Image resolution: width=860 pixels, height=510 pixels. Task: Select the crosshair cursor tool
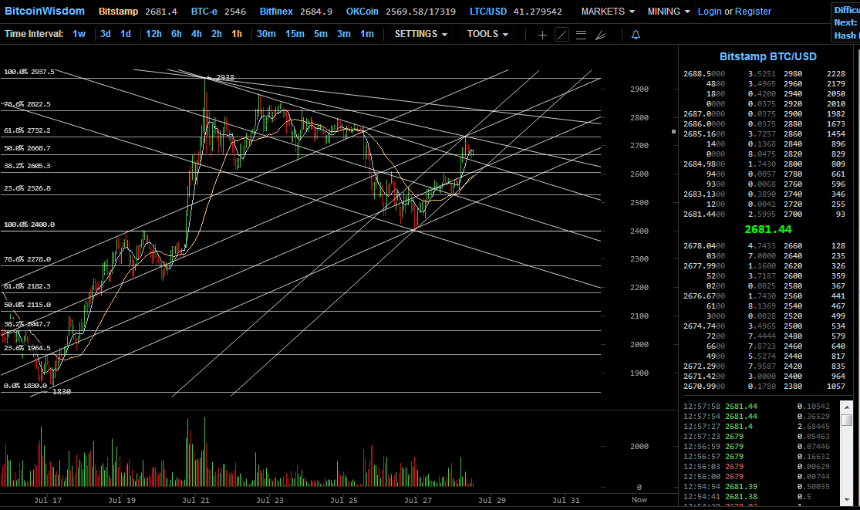[x=542, y=35]
